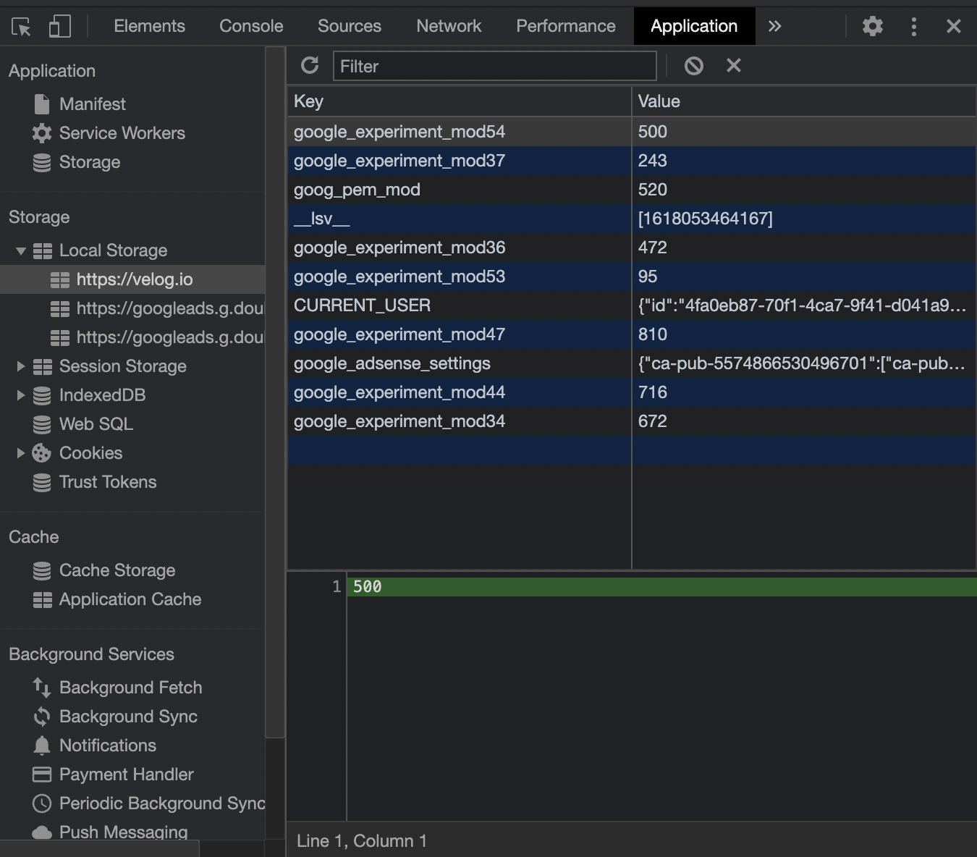
Task: Open the Sources panel tab
Action: (349, 25)
